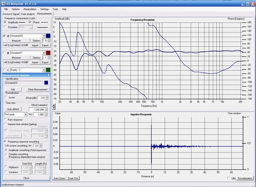Close the Measurement Options panel with X

click(48, 75)
